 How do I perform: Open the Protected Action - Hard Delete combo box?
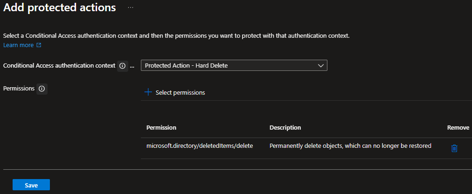[x=234, y=66]
